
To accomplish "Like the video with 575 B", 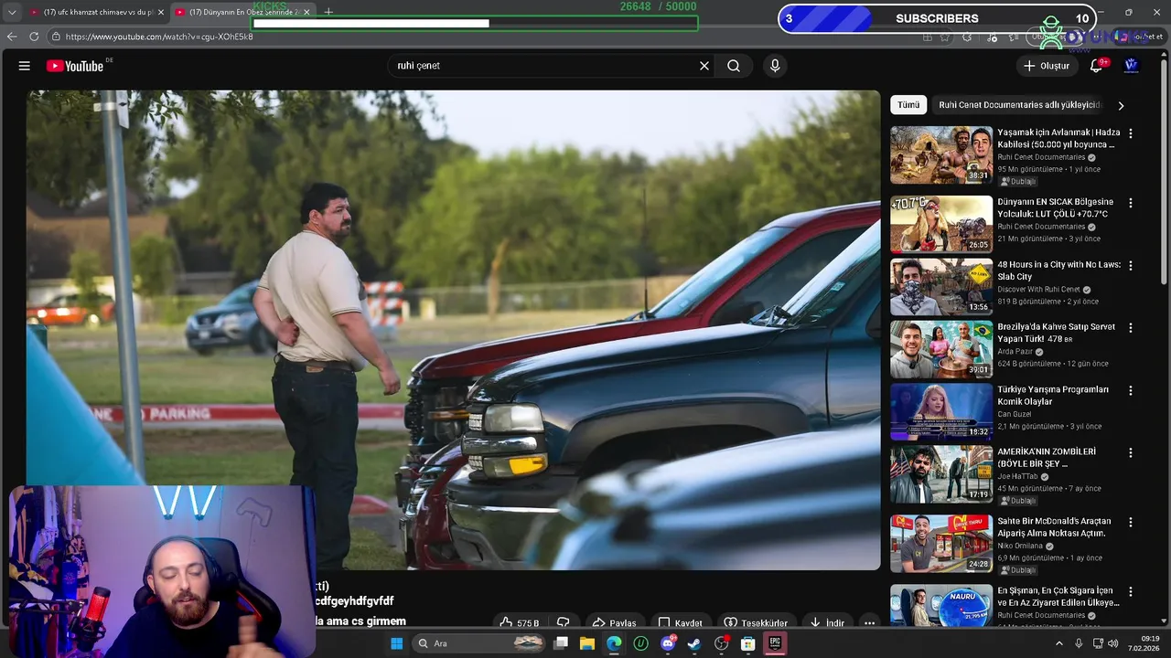I will (x=519, y=622).
